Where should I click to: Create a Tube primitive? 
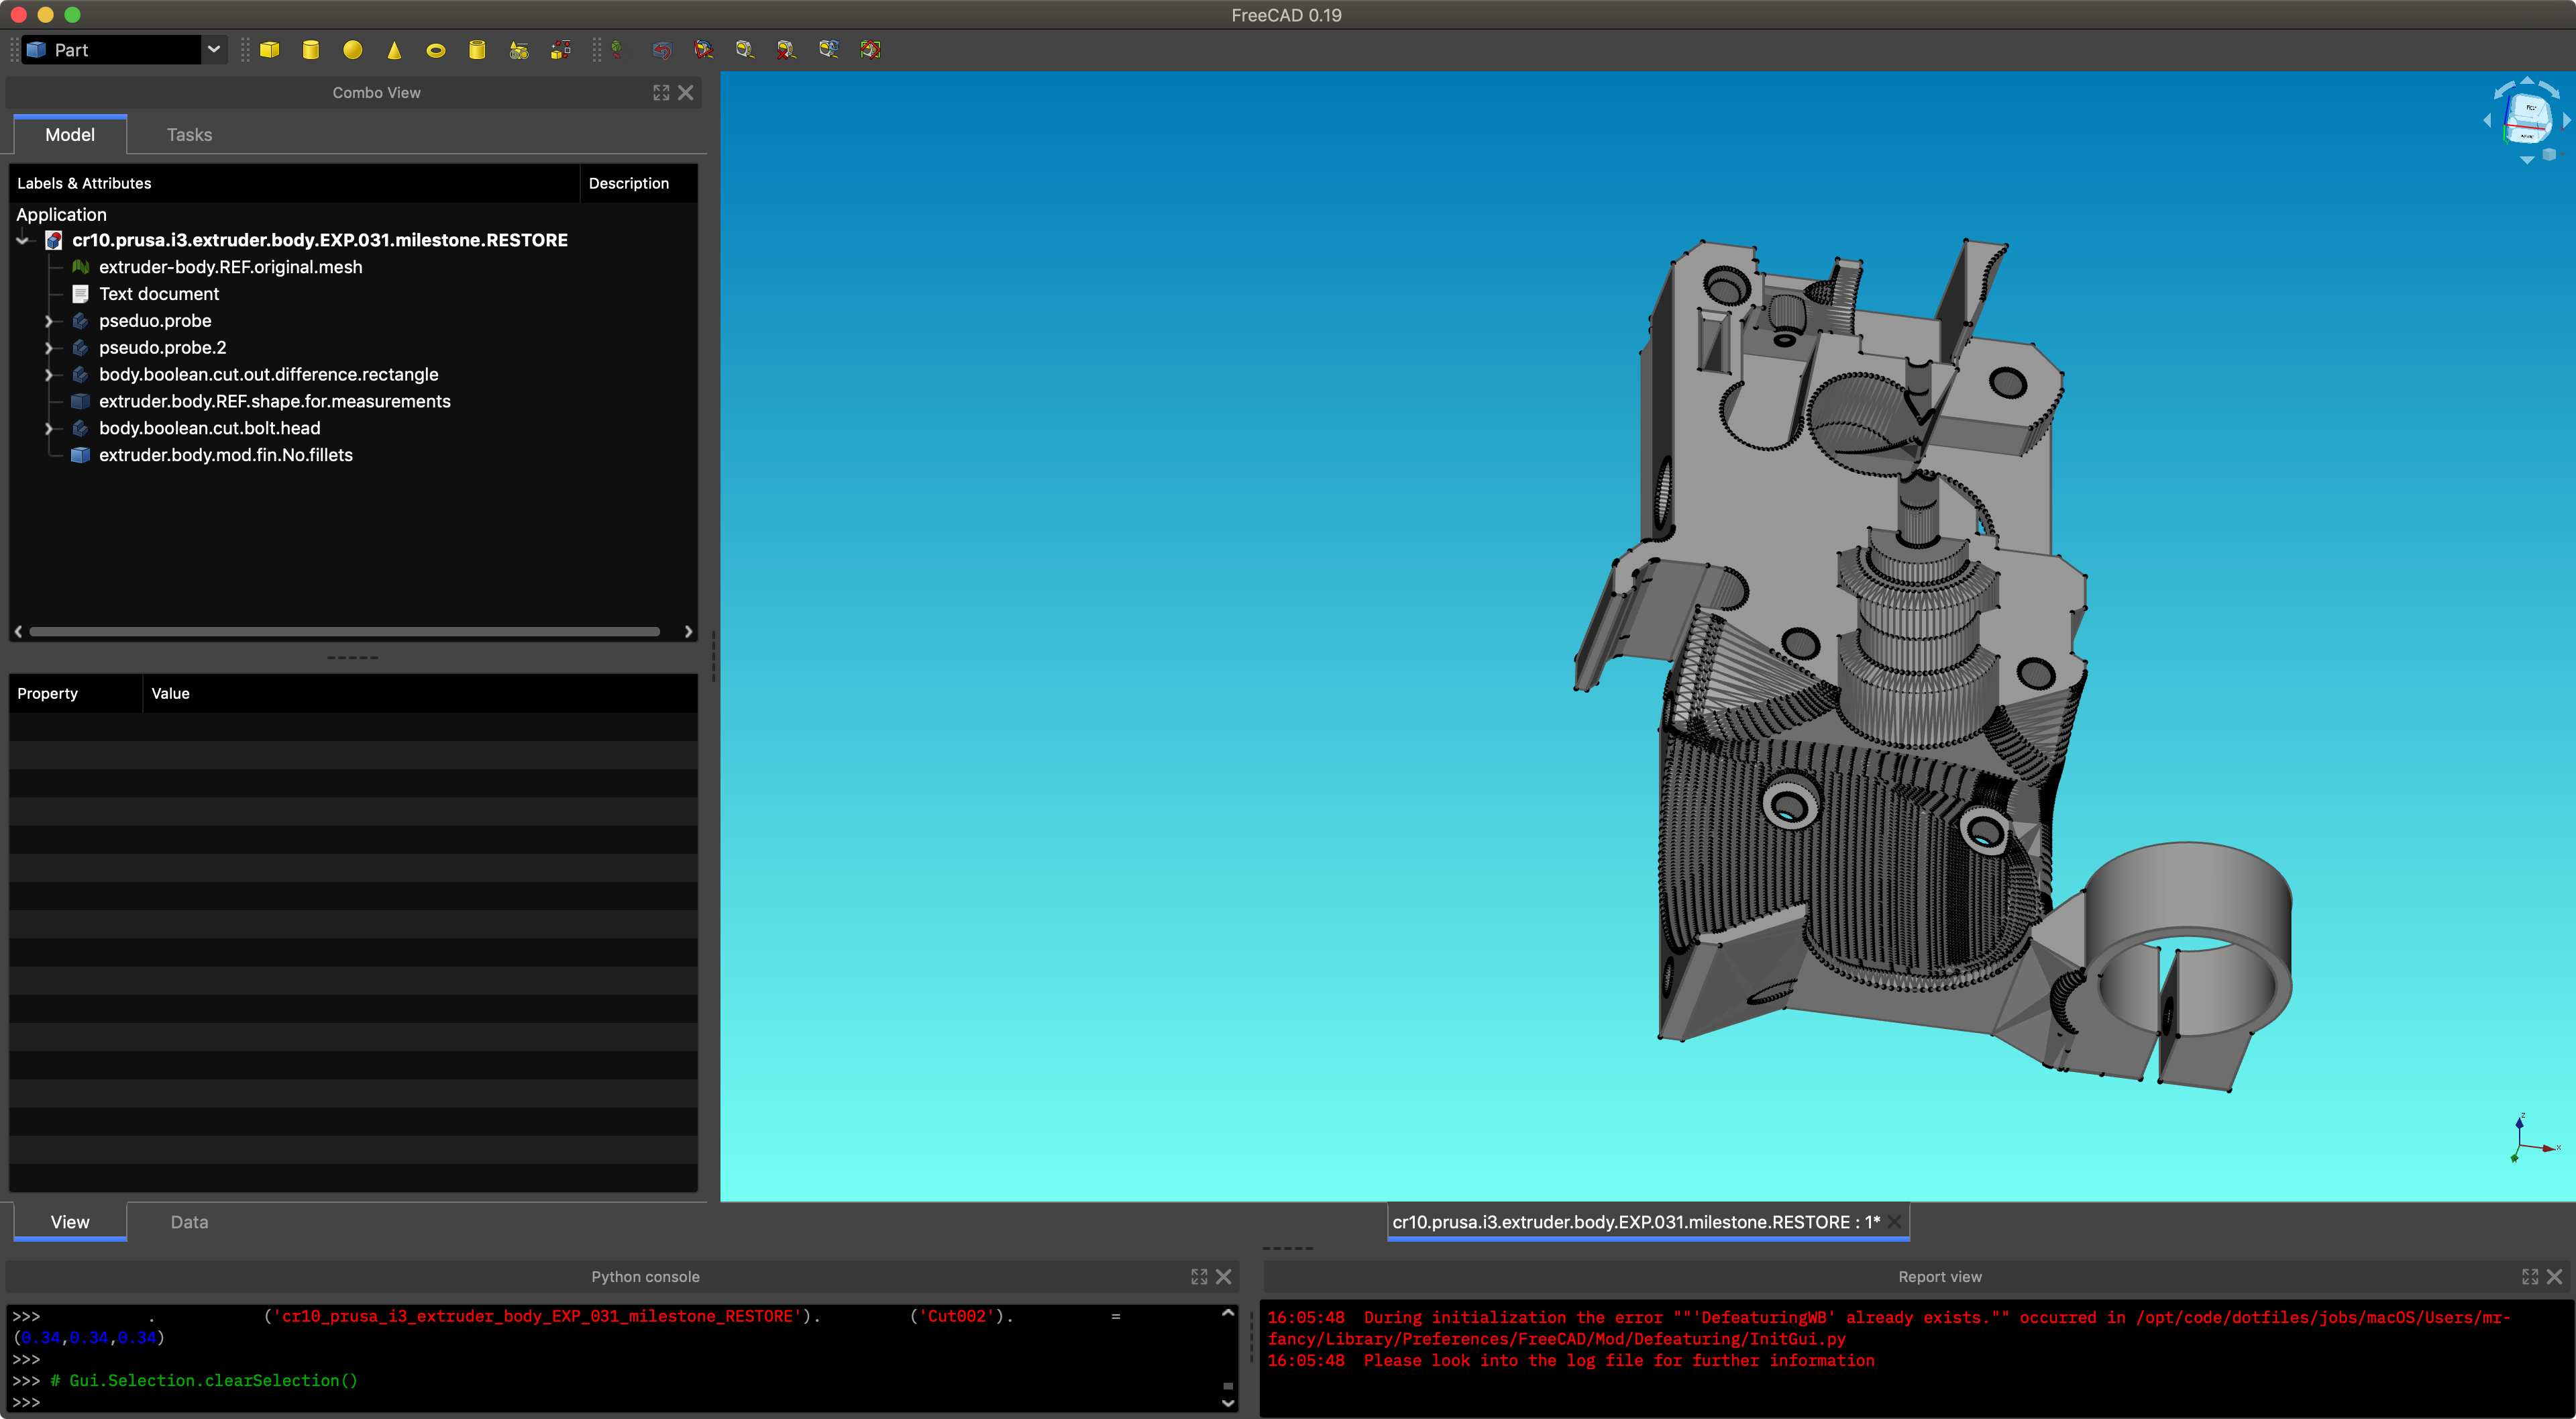click(x=477, y=50)
